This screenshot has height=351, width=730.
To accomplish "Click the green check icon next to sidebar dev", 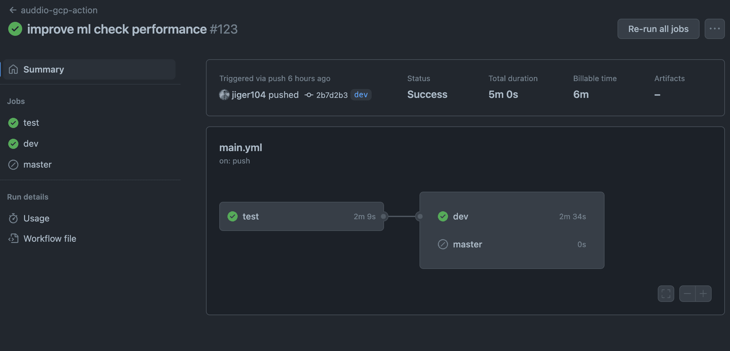I will coord(13,144).
